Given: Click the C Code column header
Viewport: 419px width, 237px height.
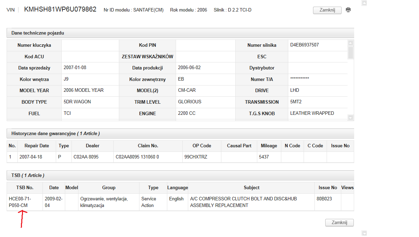Looking at the screenshot, I should click(315, 146).
